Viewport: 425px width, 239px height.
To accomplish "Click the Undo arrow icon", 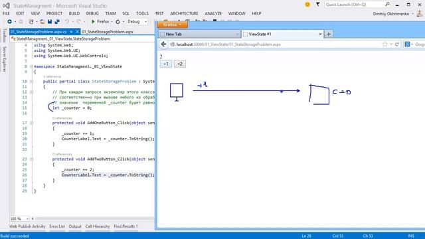I will pyautogui.click(x=66, y=21).
